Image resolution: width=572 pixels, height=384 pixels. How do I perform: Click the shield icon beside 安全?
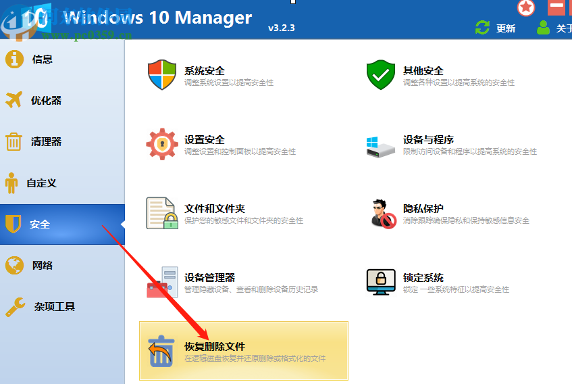[x=13, y=224]
